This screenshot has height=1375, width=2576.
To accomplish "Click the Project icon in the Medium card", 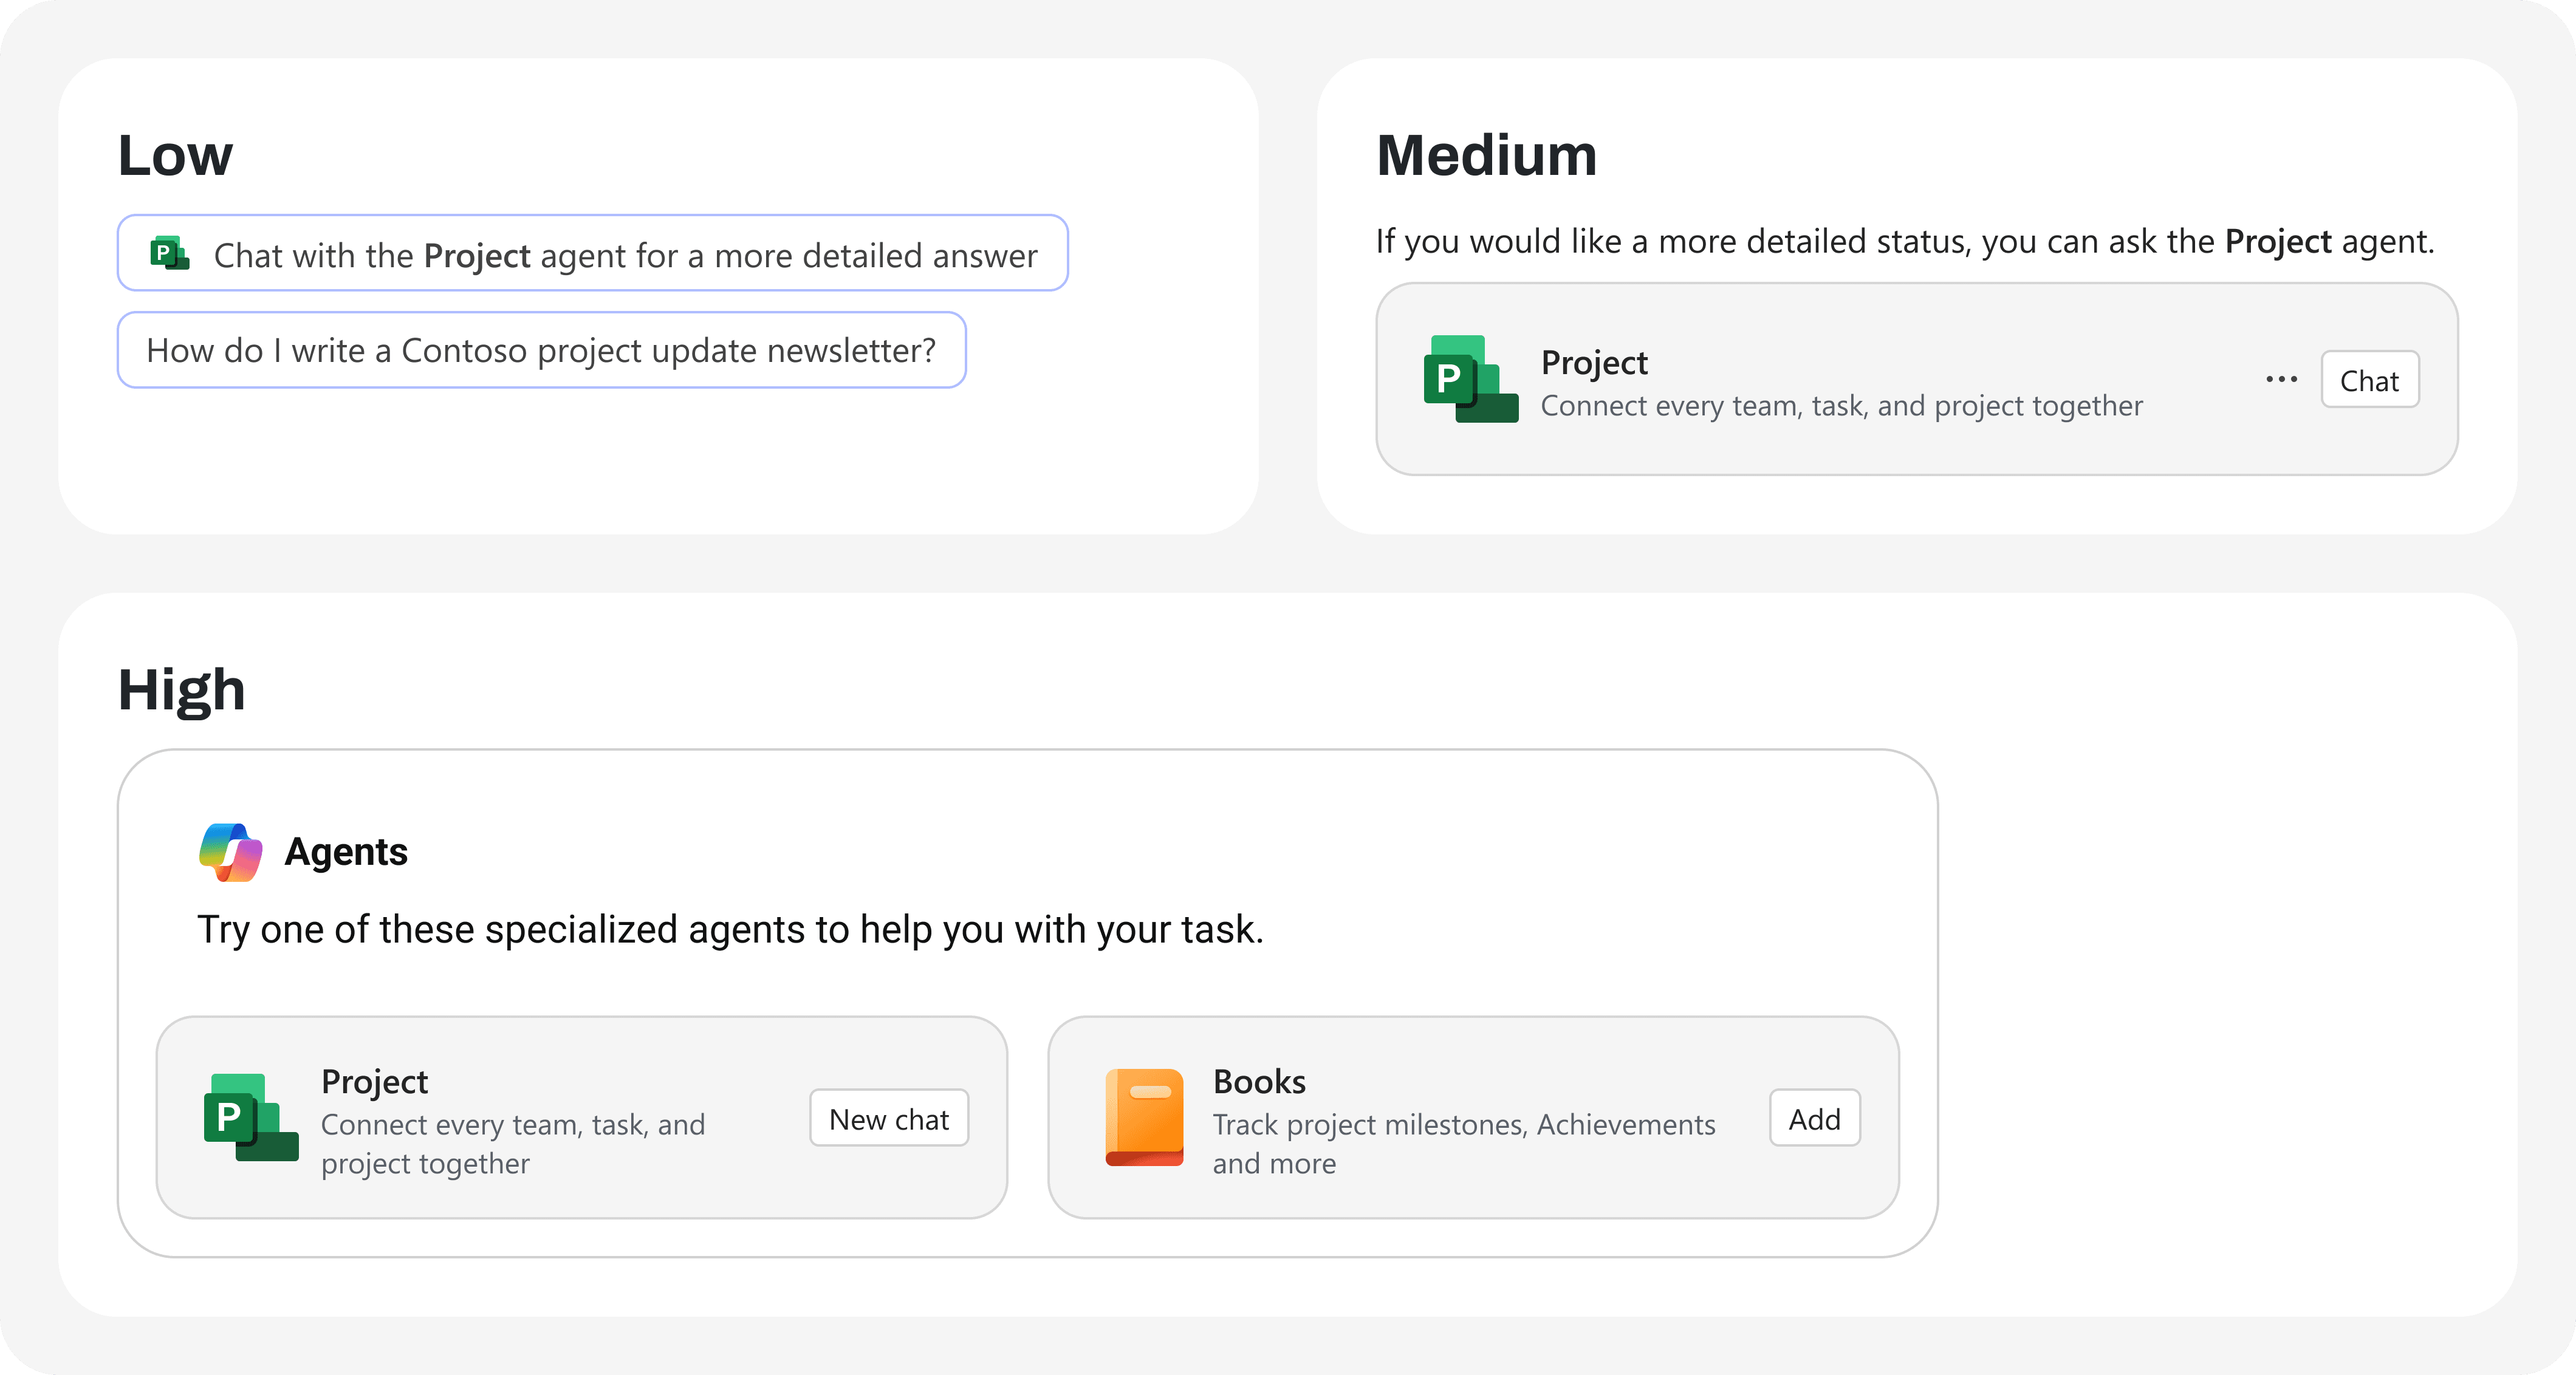I will (x=1470, y=379).
